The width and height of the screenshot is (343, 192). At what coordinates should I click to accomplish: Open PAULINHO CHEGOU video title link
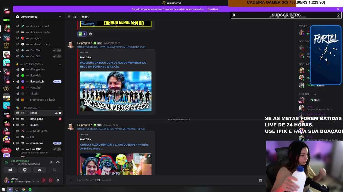pos(113,65)
